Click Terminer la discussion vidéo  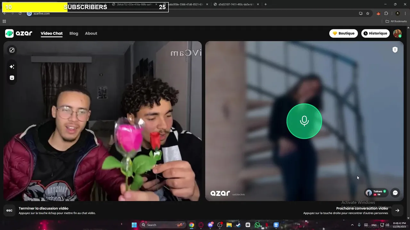point(43,208)
